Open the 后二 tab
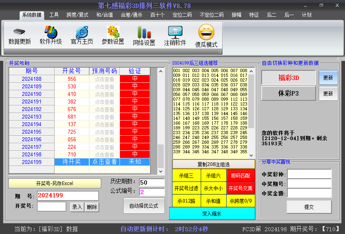345x234 pixels. click(x=272, y=15)
